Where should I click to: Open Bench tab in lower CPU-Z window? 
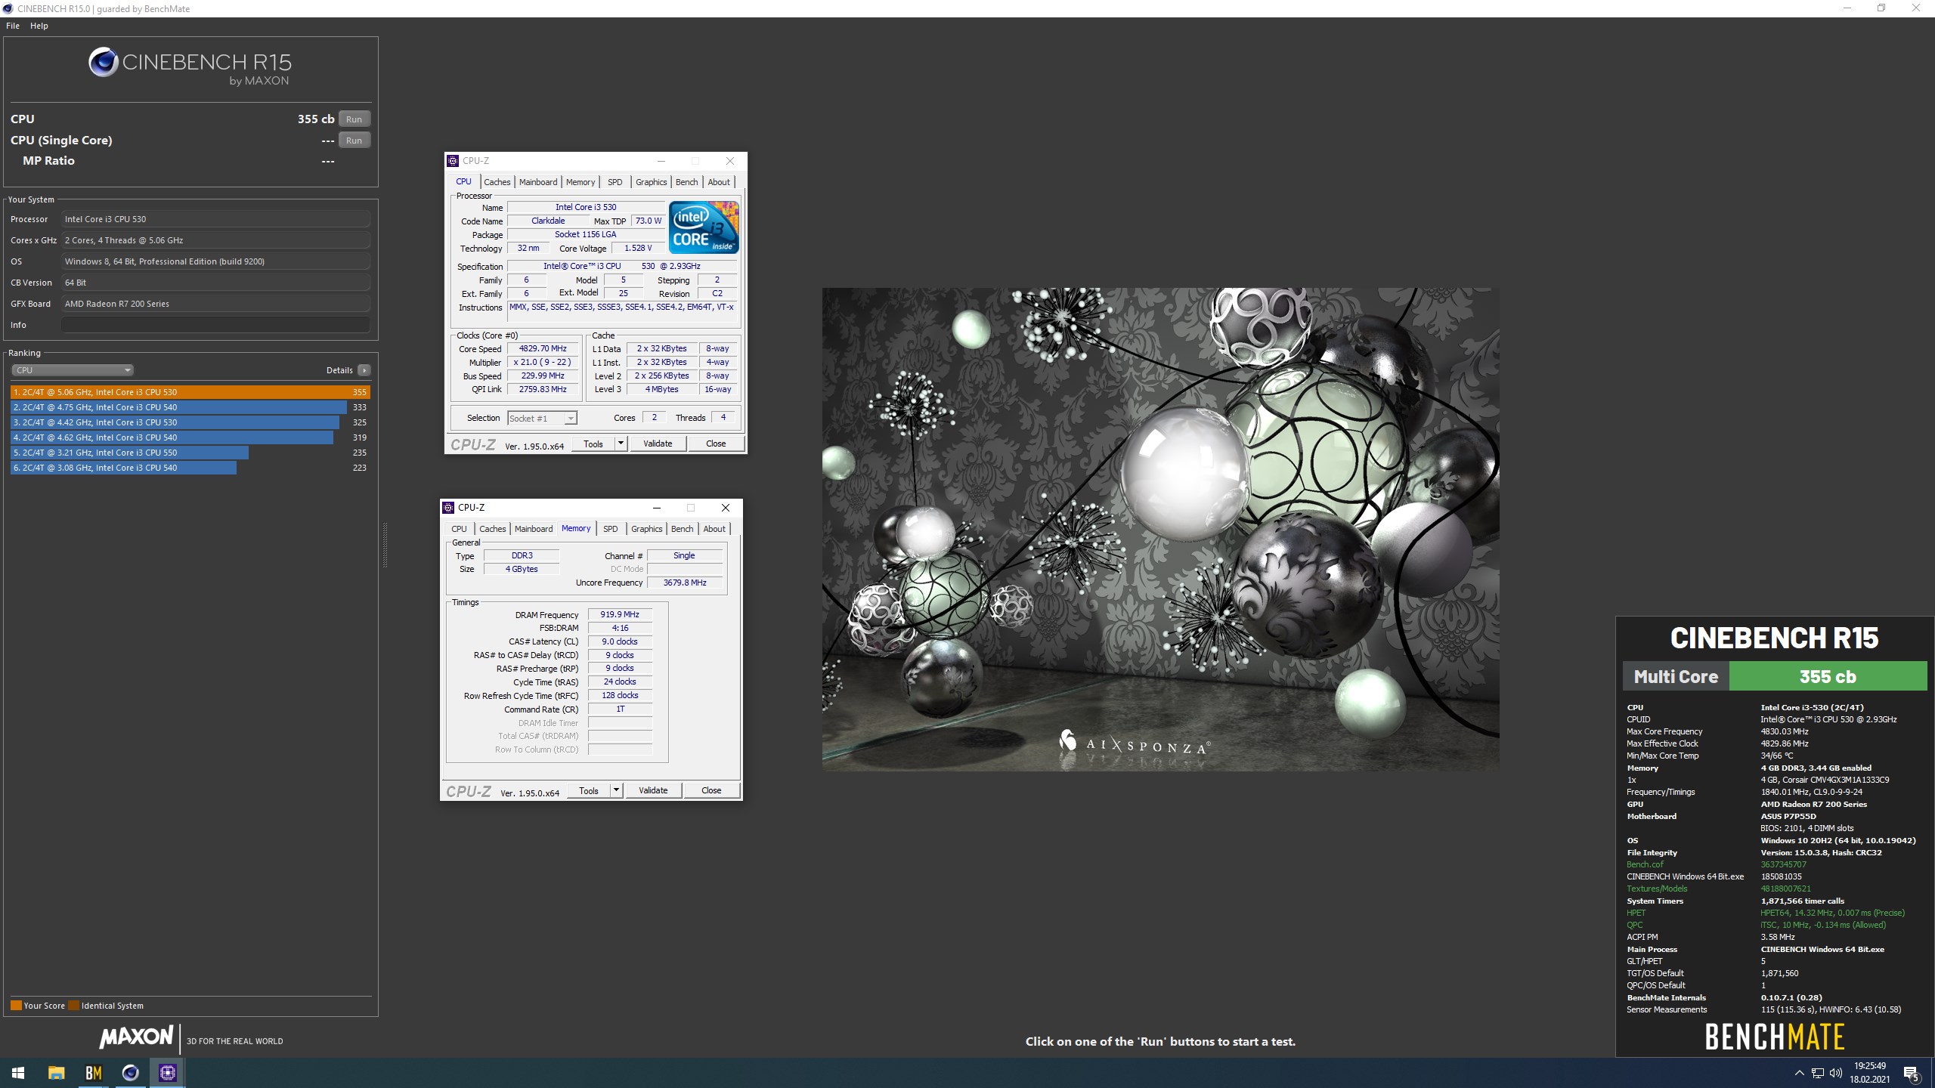683,529
